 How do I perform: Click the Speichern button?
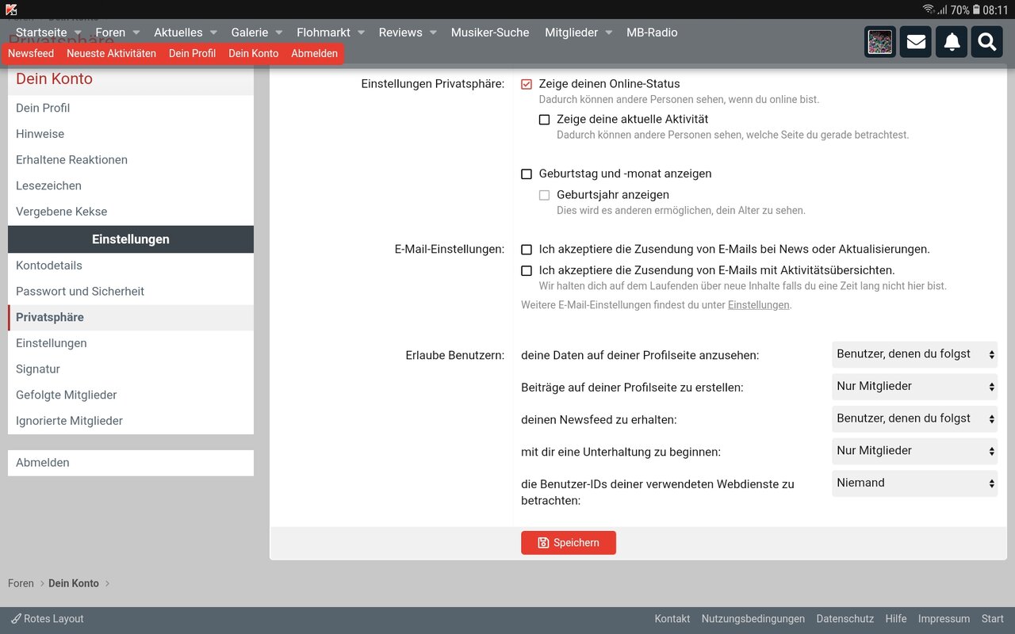pyautogui.click(x=569, y=543)
